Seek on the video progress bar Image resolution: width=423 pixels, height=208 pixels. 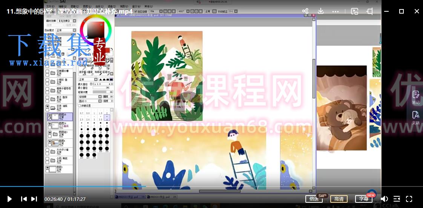click(x=211, y=186)
